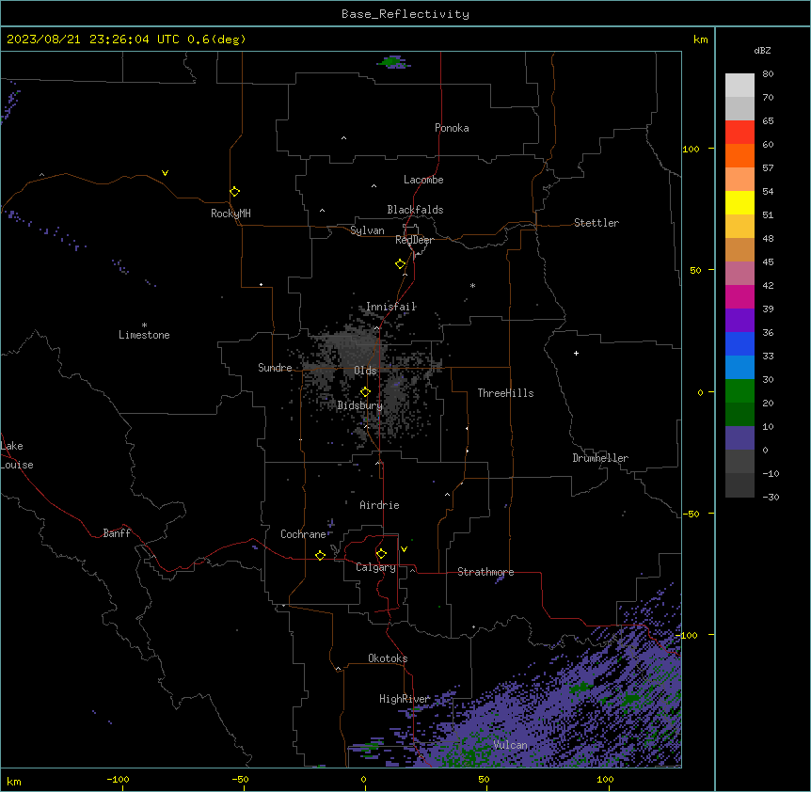This screenshot has height=792, width=811.
Task: Click the y-axis 100 km tick label
Action: point(691,149)
